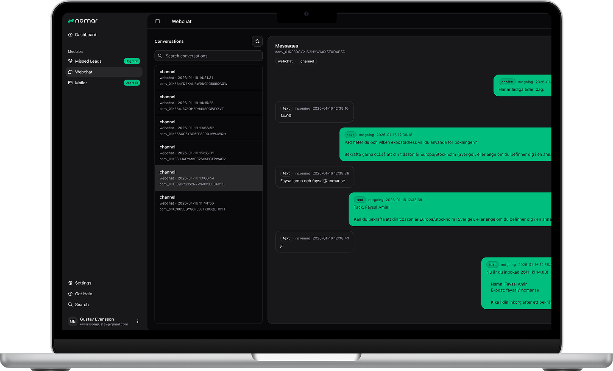
Task: Click Upgrade badge next to Mailer
Action: coord(132,83)
